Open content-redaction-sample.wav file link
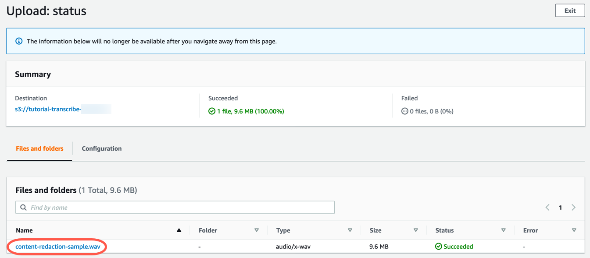Screen dimensions: 590x258 (58, 247)
